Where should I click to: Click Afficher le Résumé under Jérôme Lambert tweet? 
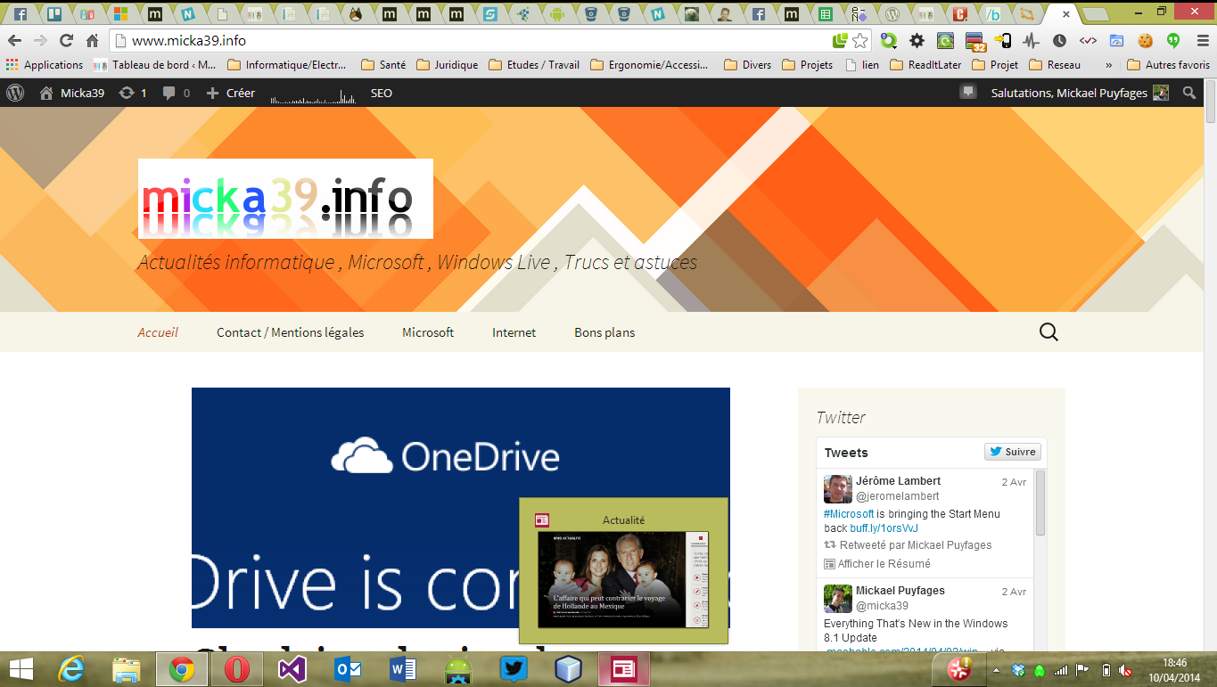[877, 564]
